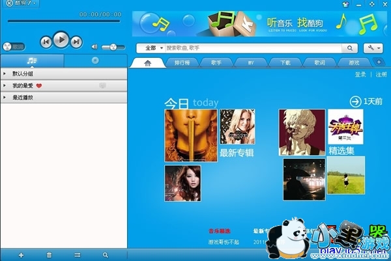Open the wrench tools dropdown
Screen dimensions: 391x261
(373, 48)
